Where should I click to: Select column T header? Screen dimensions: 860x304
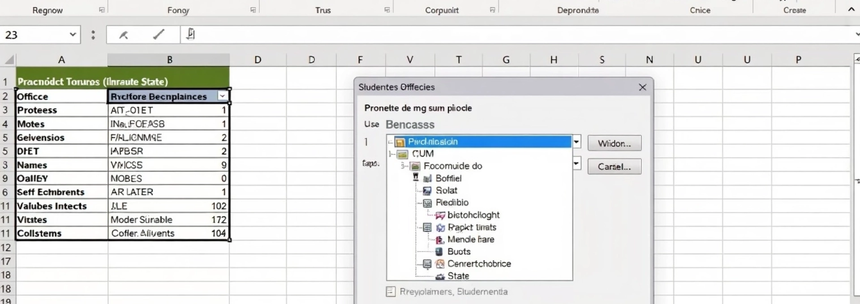point(458,59)
